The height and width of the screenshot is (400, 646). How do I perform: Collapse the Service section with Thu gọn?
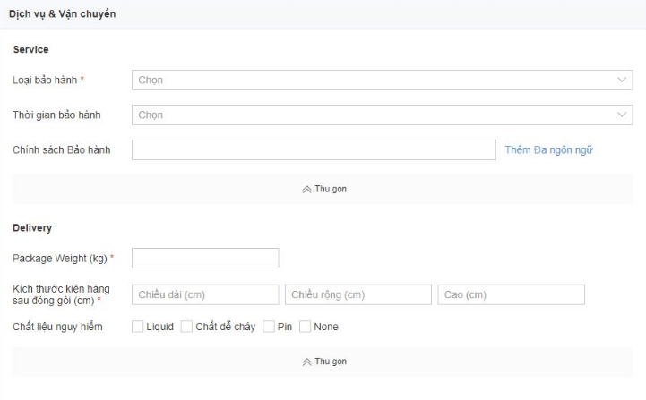tap(323, 190)
